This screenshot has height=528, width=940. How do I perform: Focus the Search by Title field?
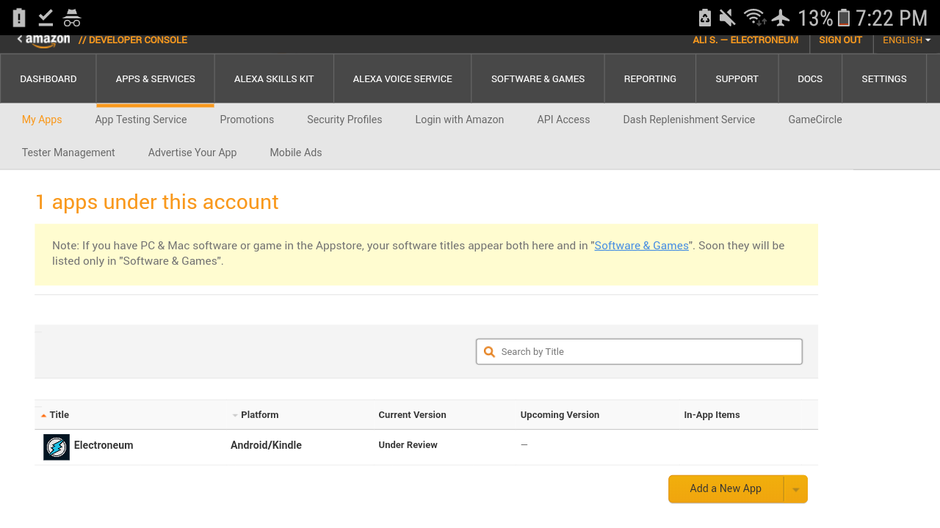click(x=646, y=352)
